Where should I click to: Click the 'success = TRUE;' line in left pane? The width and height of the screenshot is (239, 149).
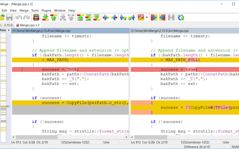(x=56, y=69)
